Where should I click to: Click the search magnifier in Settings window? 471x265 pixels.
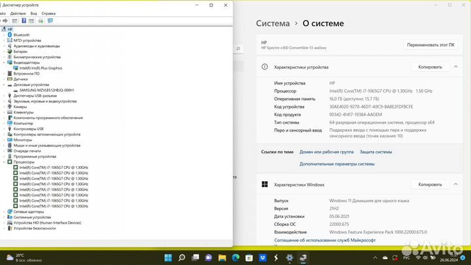pos(238,48)
